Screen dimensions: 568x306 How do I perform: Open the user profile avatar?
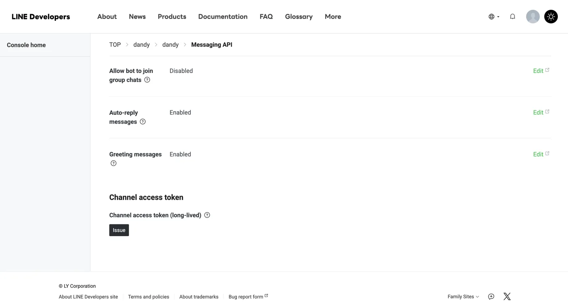pos(533,17)
